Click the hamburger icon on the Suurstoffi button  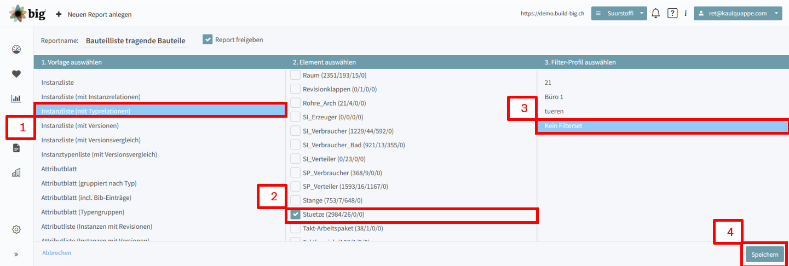coord(598,13)
